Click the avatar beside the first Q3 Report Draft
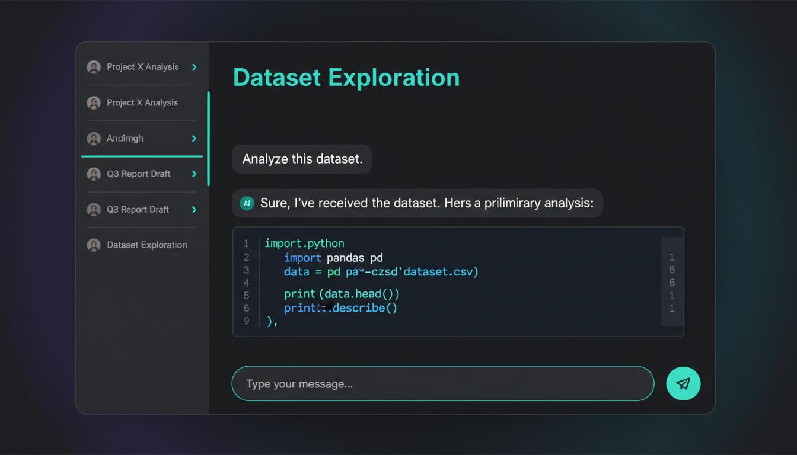Viewport: 797px width, 455px height. tap(94, 174)
